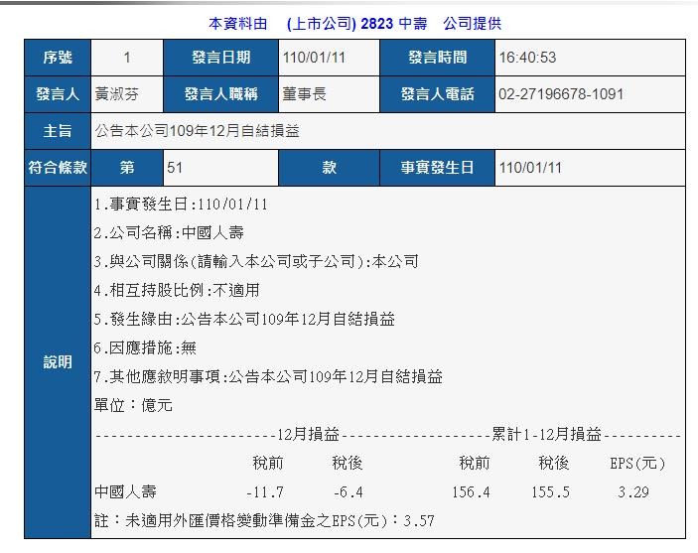
Task: Click the 中國人壽 row label in results
Action: pyautogui.click(x=125, y=491)
